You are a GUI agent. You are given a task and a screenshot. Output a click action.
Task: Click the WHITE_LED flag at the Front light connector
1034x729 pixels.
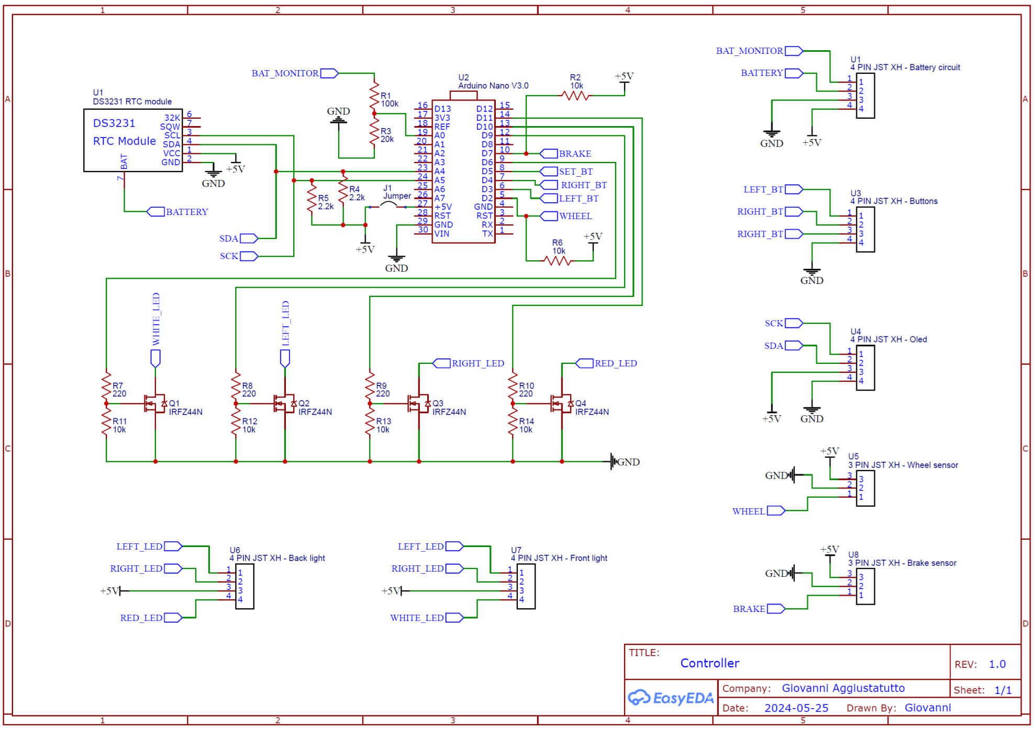coord(427,618)
